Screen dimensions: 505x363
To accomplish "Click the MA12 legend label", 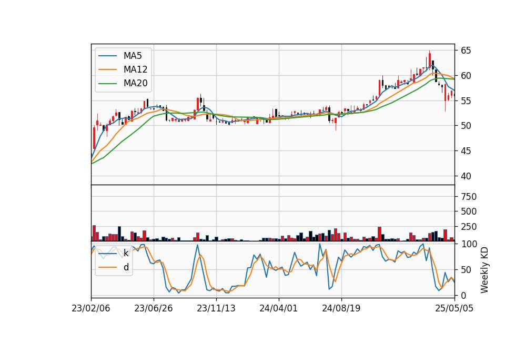I will [135, 69].
